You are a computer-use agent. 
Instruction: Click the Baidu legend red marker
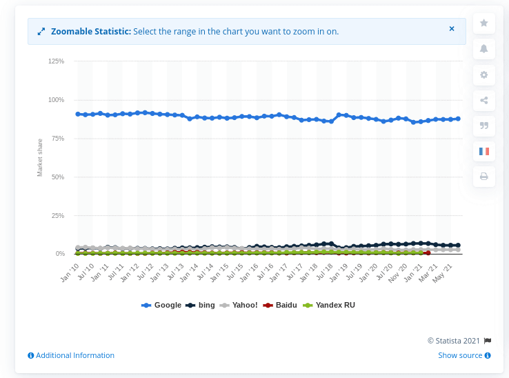pos(269,305)
